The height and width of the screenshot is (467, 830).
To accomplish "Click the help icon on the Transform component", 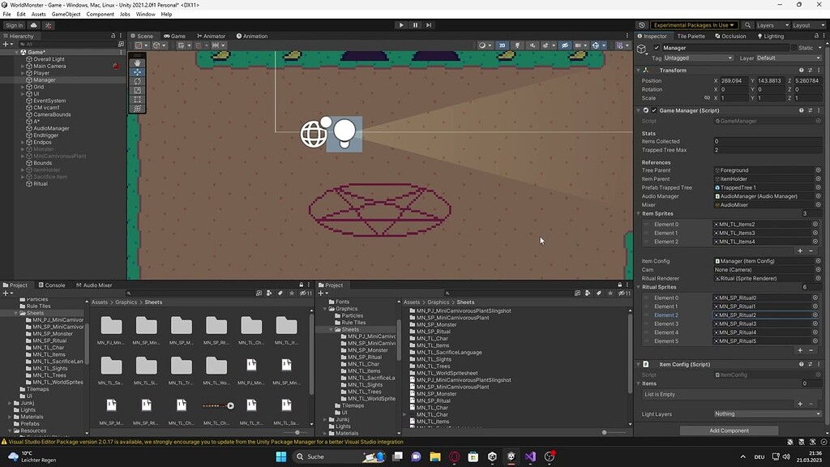I will pos(802,71).
